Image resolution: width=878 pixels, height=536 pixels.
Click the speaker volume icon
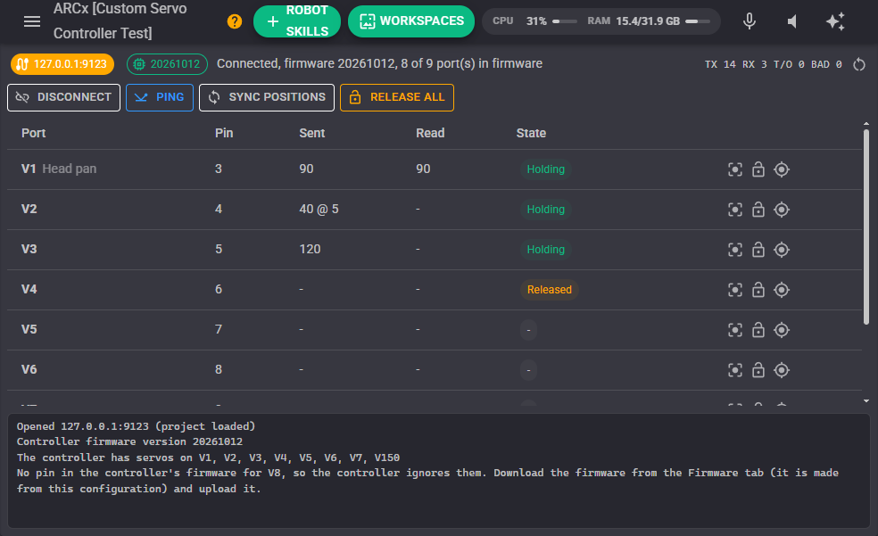click(791, 21)
